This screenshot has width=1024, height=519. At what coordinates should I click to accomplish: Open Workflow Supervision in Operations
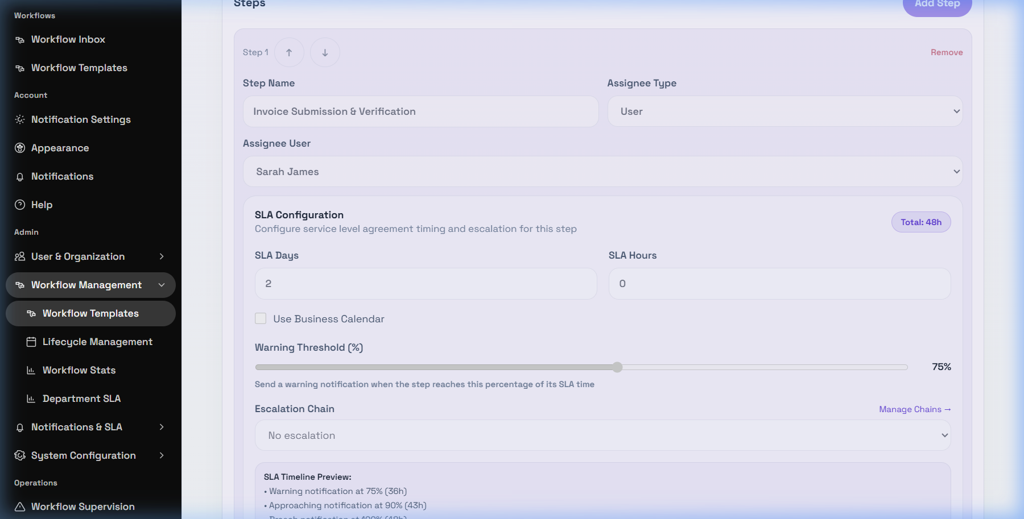pyautogui.click(x=90, y=506)
